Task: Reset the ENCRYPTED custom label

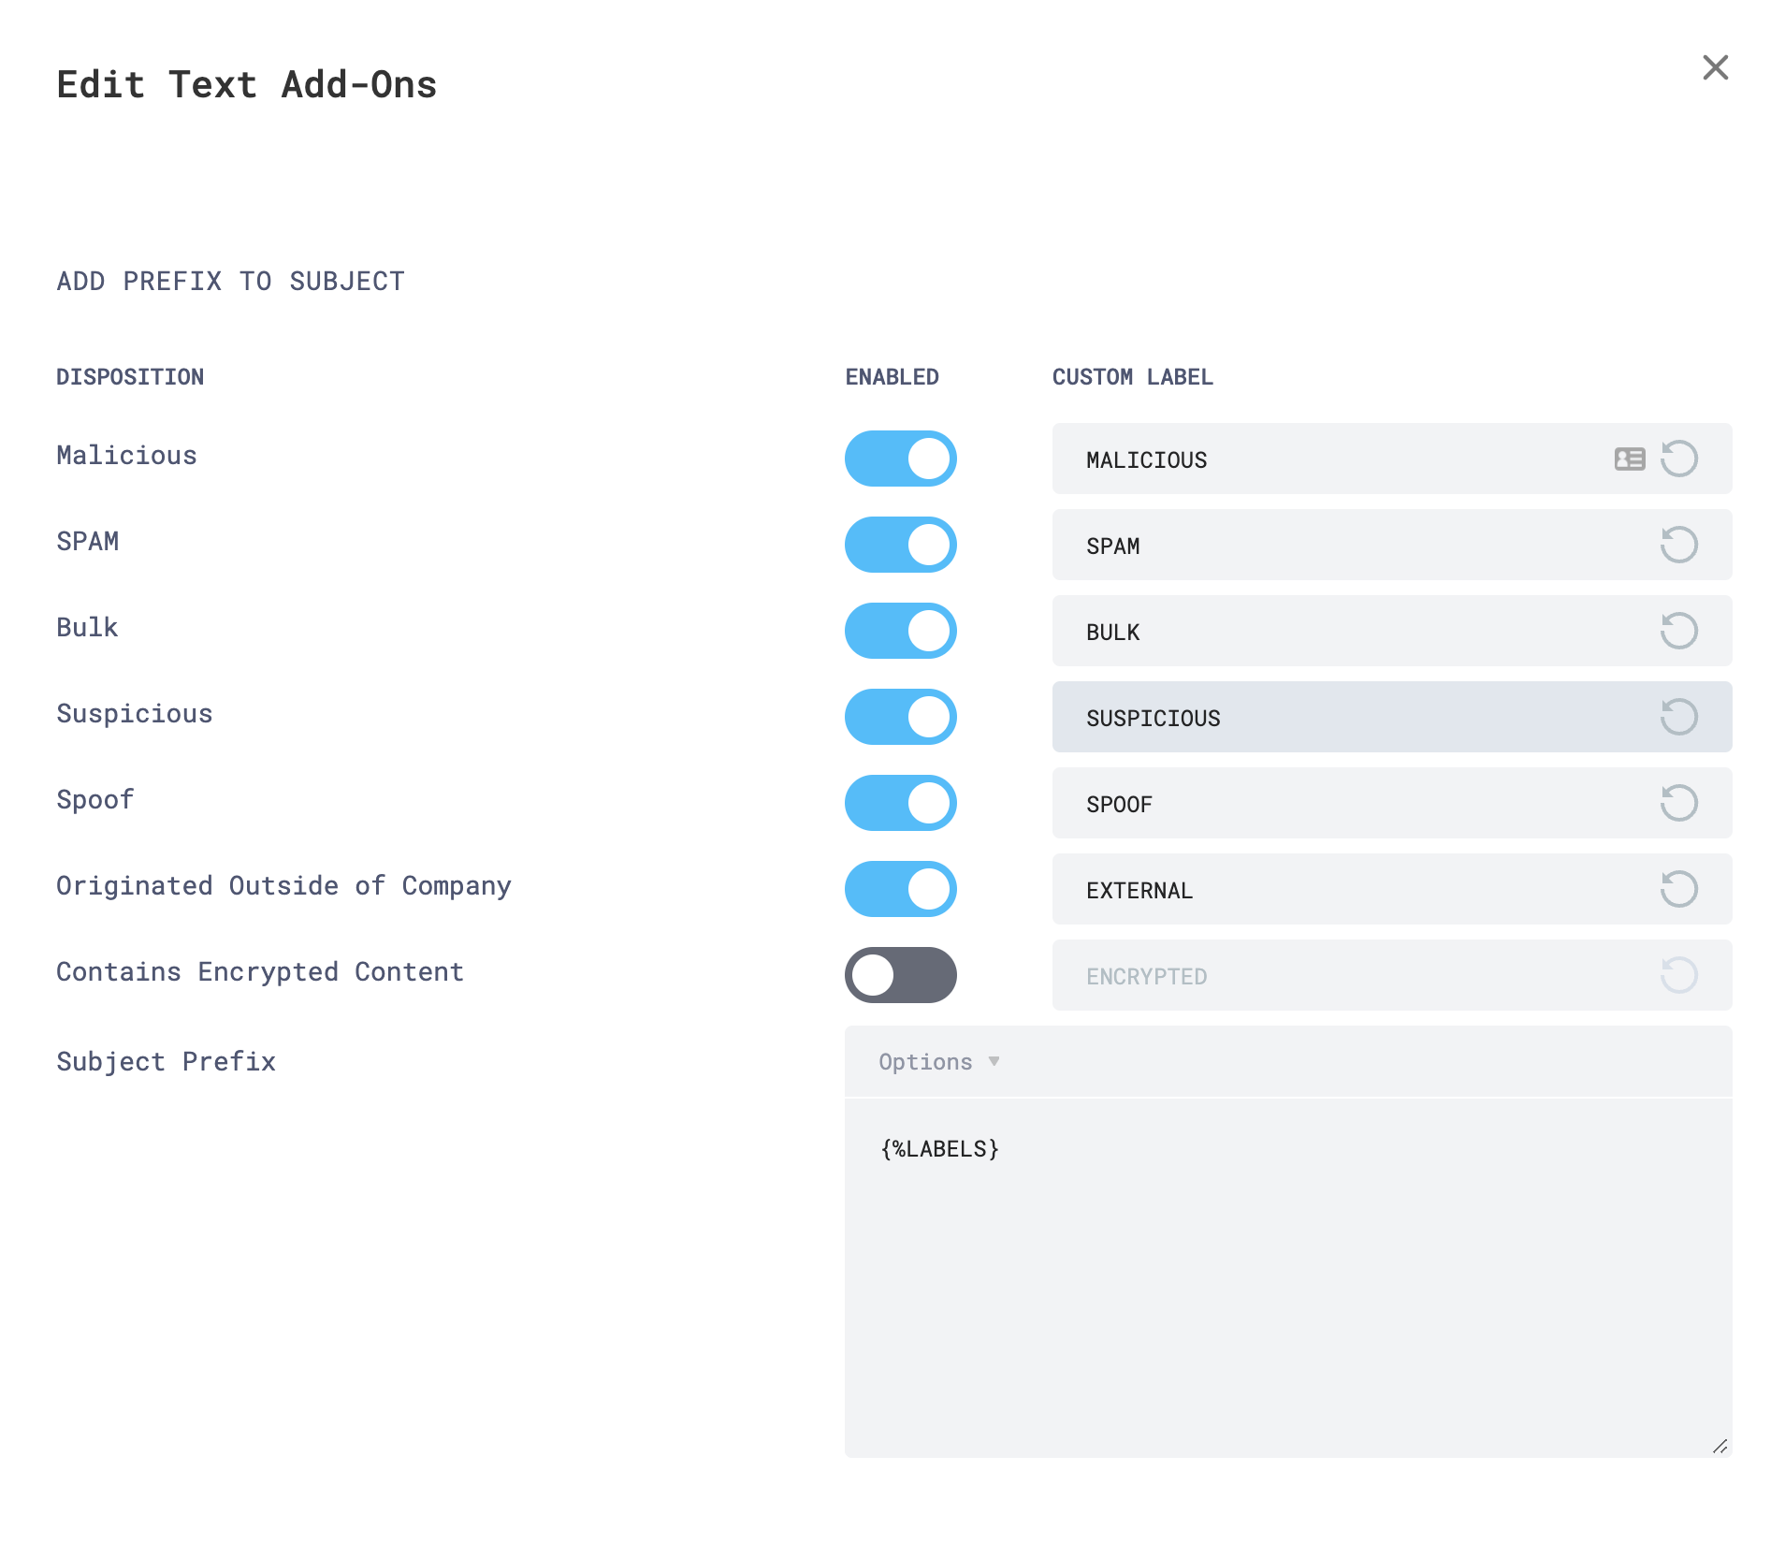Action: tap(1679, 975)
